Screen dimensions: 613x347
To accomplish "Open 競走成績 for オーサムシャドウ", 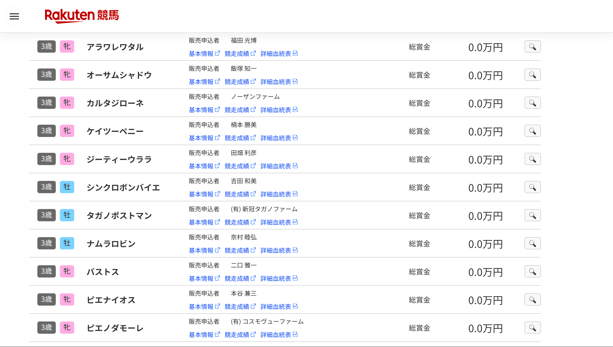I will click(x=240, y=82).
